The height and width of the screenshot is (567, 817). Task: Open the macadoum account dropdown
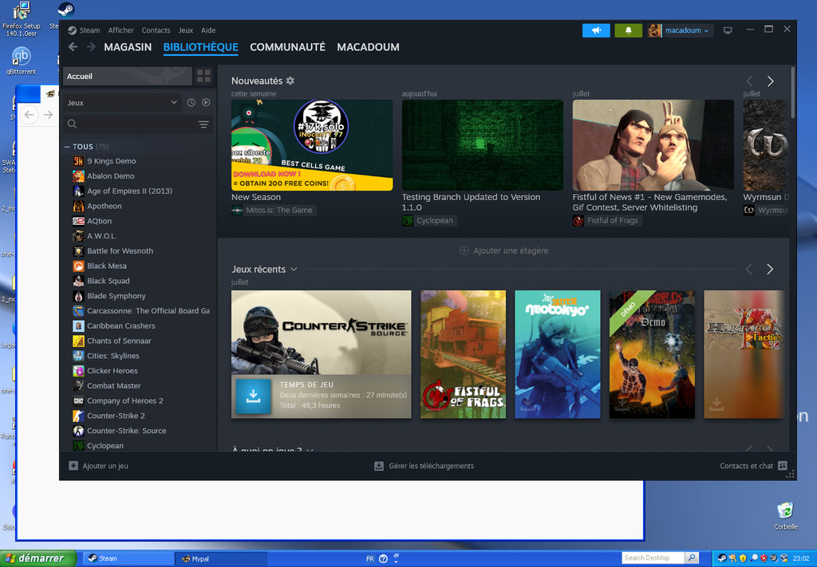687,31
